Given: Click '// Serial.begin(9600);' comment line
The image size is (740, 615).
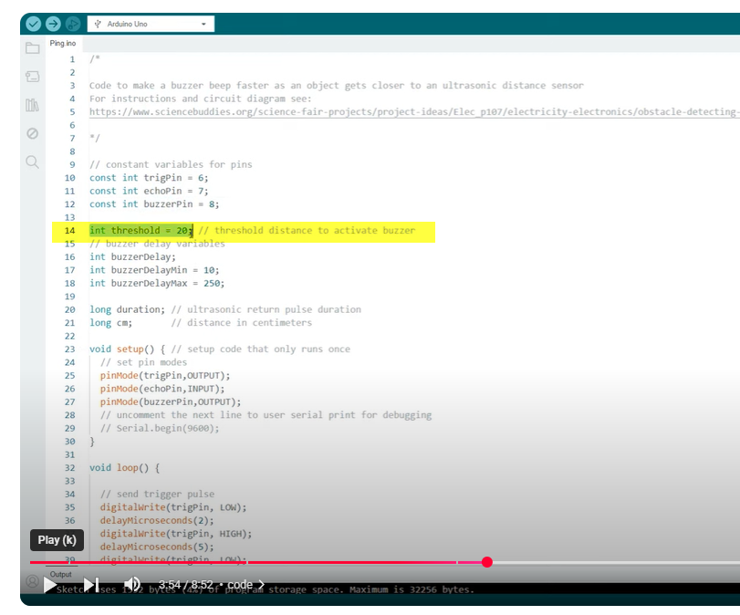Looking at the screenshot, I should click(x=160, y=429).
